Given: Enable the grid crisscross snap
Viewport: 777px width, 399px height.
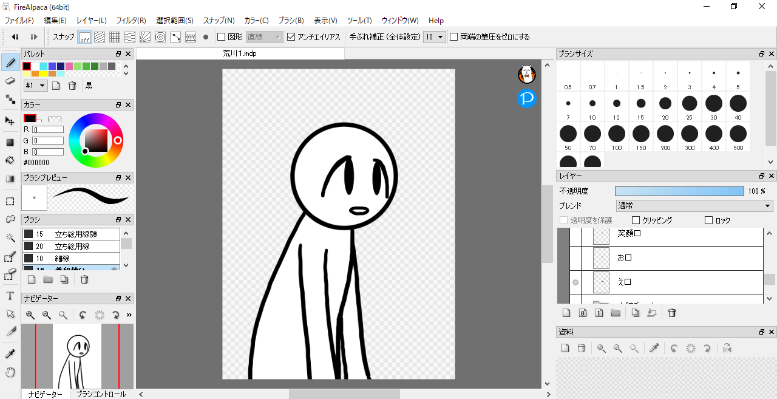Looking at the screenshot, I should pos(115,37).
